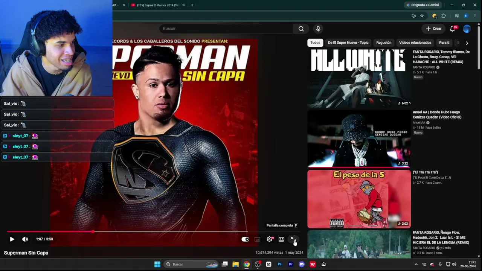Select the Todos filter chip
482x271 pixels.
coord(315,43)
